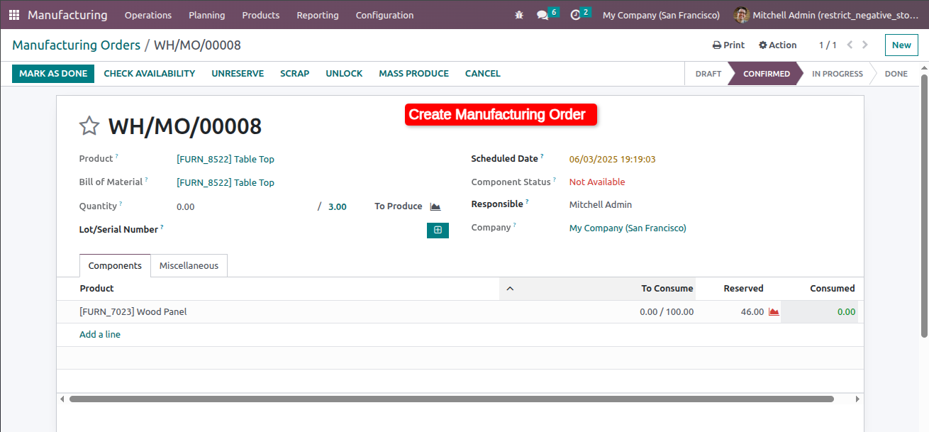Click Wood Panel red forecast chart icon
The width and height of the screenshot is (929, 432).
tap(774, 311)
